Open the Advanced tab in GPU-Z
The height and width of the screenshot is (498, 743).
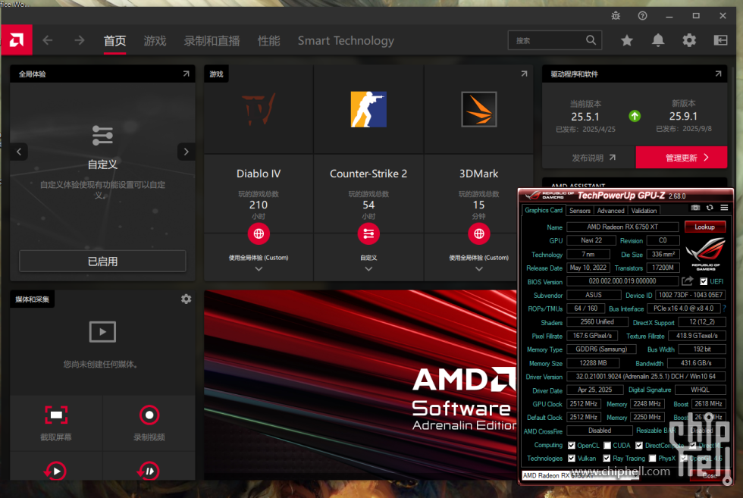click(x=611, y=211)
